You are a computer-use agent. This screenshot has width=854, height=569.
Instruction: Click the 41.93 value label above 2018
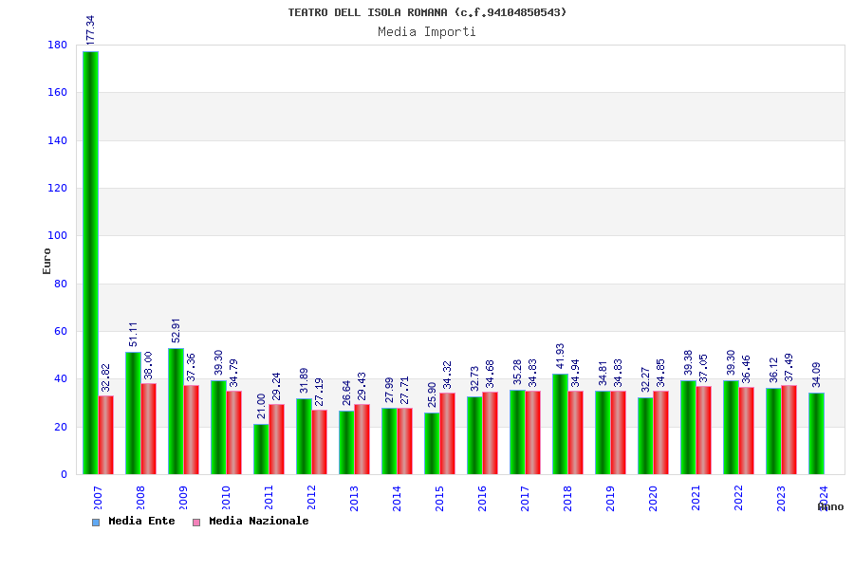pos(560,357)
